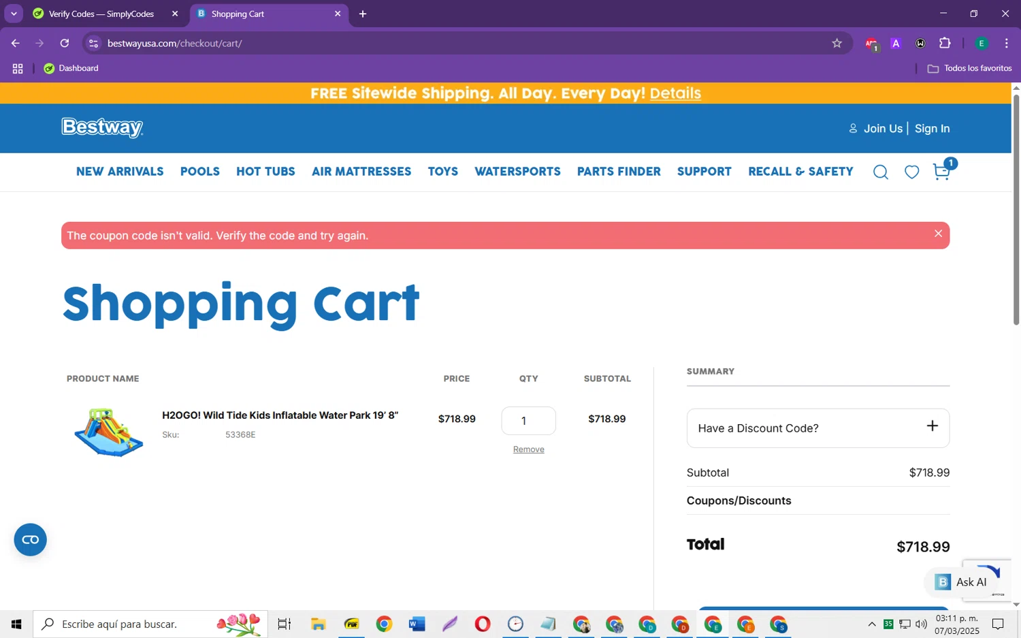1021x638 pixels.
Task: Open the black W extension icon
Action: point(920,44)
